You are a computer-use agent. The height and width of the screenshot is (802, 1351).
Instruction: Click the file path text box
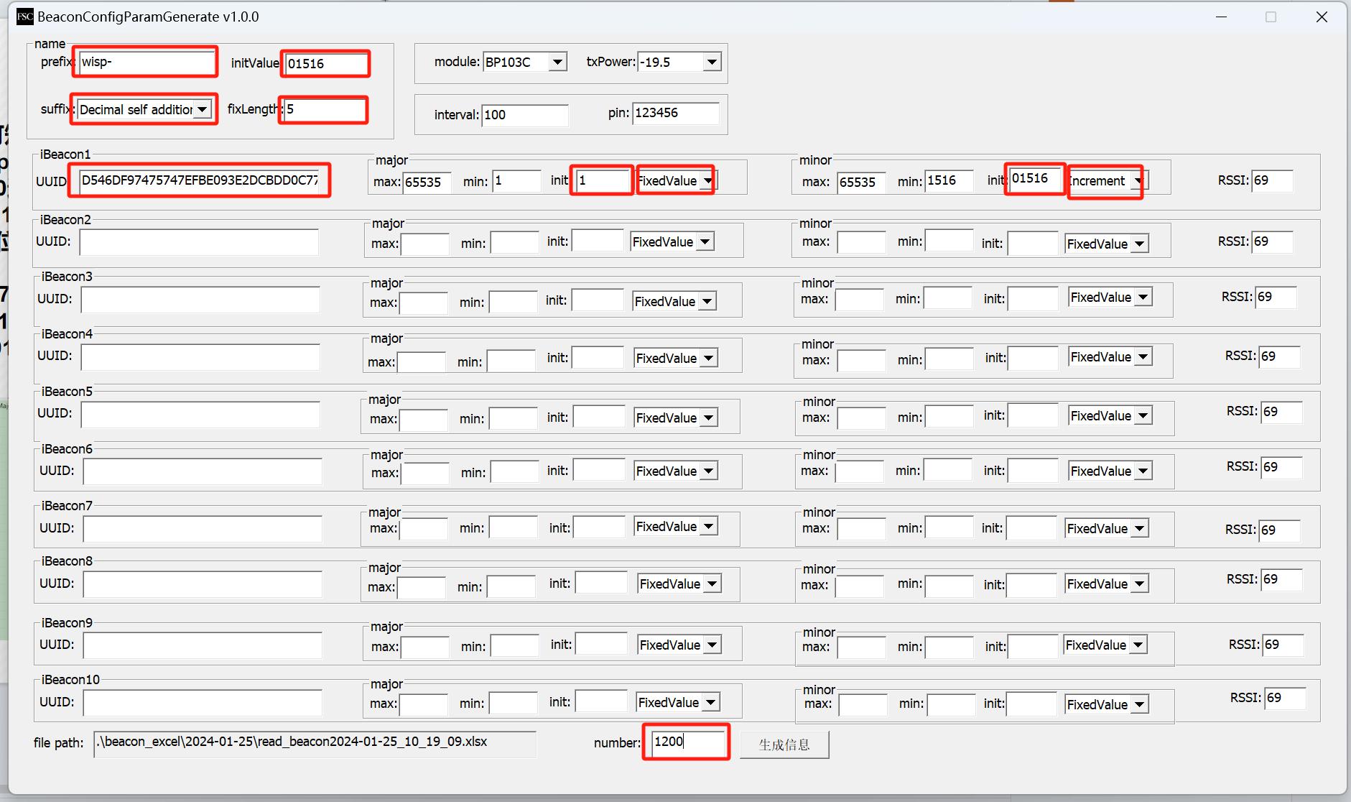coord(315,744)
